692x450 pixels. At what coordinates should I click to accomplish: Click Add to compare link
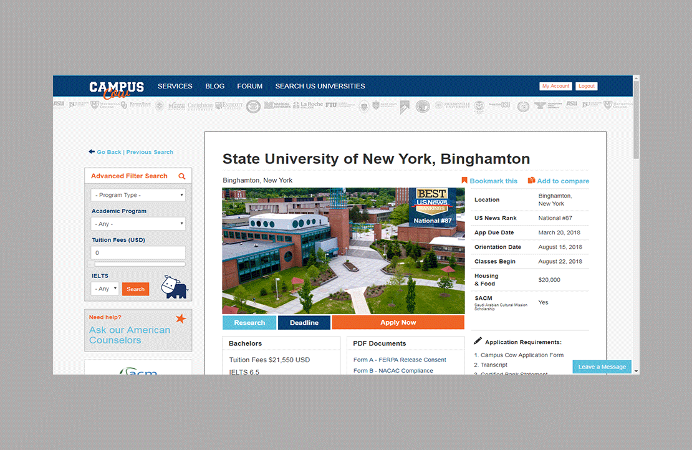(x=563, y=181)
